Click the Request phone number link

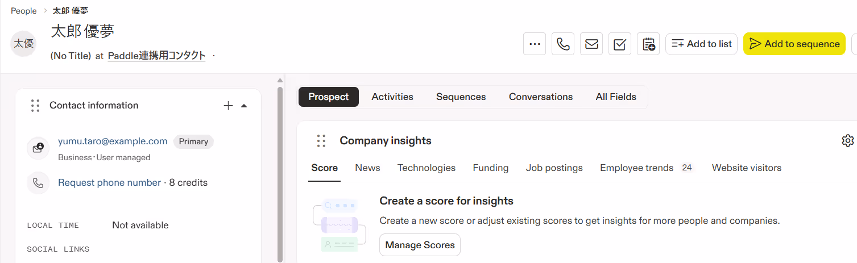[109, 182]
